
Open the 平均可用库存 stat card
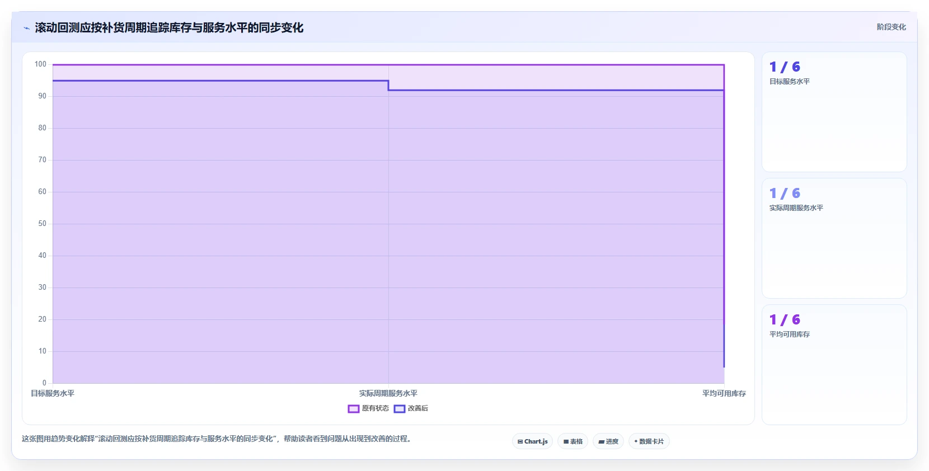tap(834, 365)
